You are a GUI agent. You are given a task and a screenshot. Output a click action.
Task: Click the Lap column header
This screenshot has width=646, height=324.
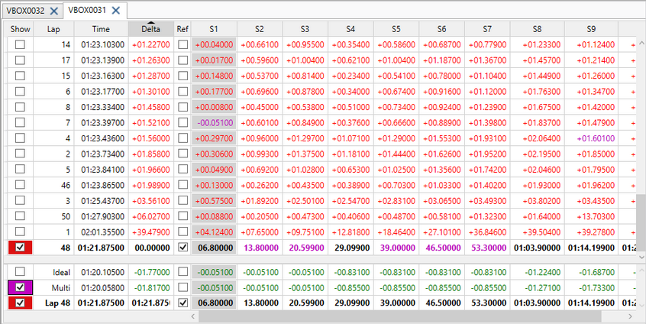pos(53,28)
